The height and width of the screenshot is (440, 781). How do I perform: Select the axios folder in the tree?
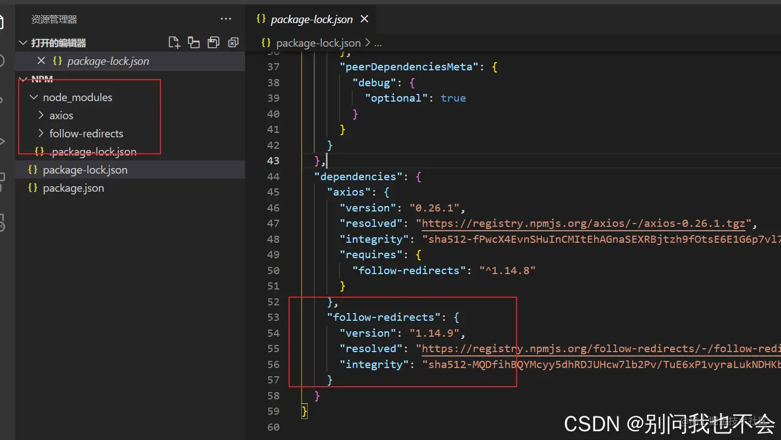(61, 115)
